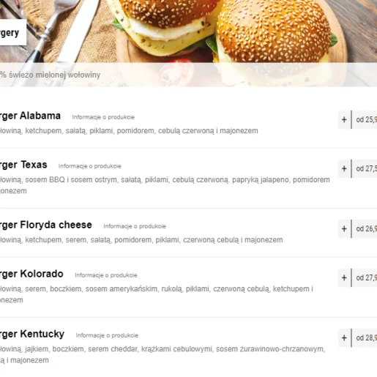
Task: Open product information for Burger Kolorado
Action: pos(106,275)
